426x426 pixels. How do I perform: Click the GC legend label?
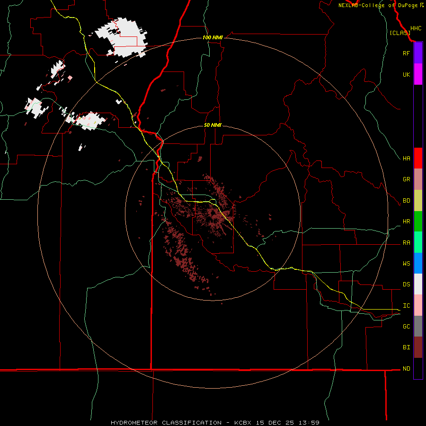pos(406,326)
